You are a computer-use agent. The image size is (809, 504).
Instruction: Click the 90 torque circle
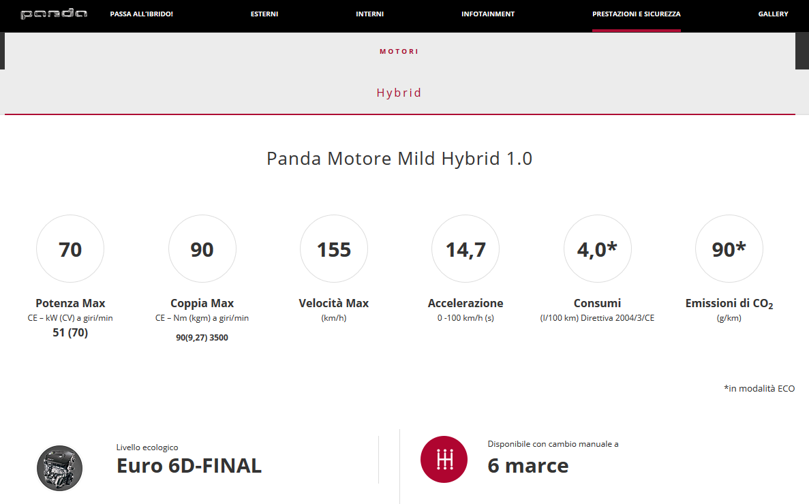point(202,249)
